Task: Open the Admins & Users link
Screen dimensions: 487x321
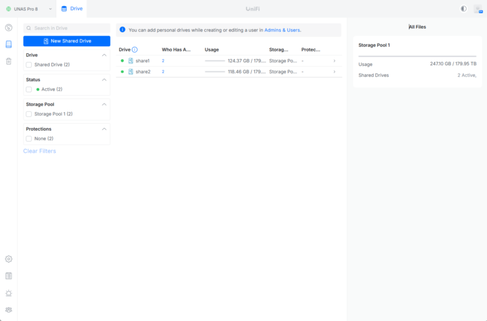Action: pyautogui.click(x=282, y=30)
